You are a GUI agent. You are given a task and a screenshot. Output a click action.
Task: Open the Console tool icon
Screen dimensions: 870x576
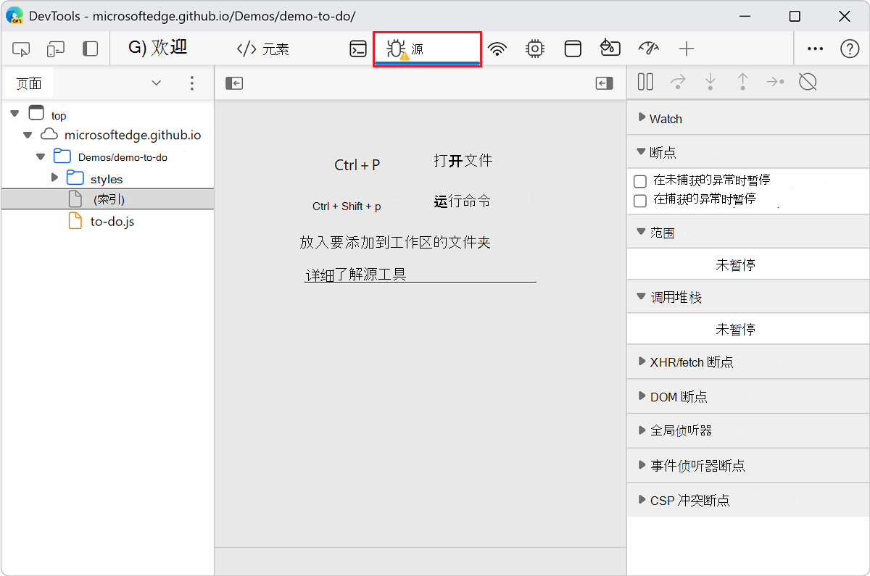point(358,49)
